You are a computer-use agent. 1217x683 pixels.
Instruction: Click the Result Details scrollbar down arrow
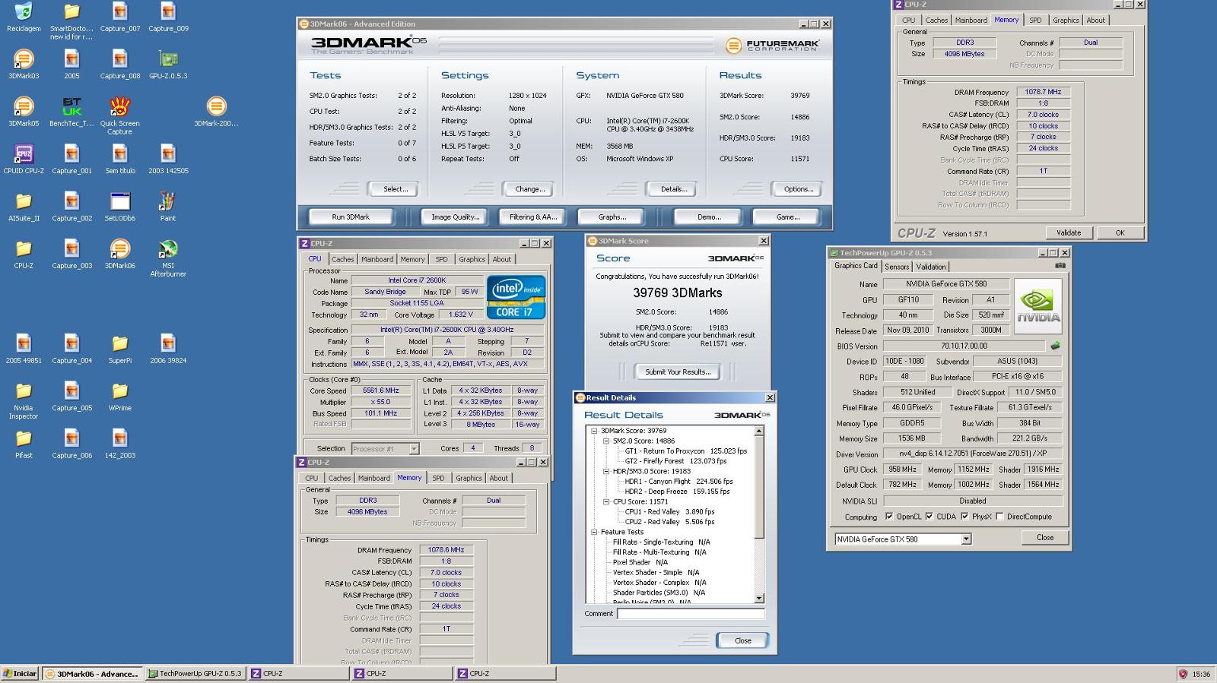point(758,599)
